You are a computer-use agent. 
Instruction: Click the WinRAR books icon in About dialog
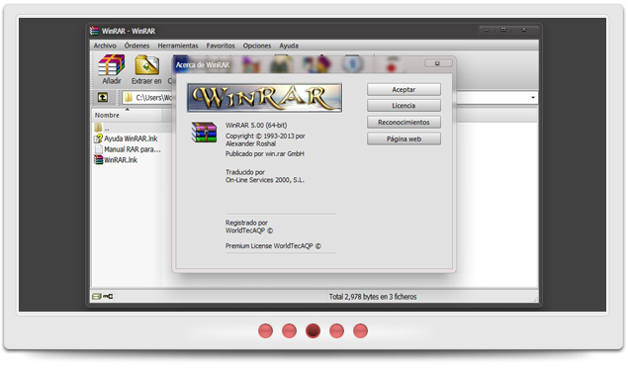(204, 133)
